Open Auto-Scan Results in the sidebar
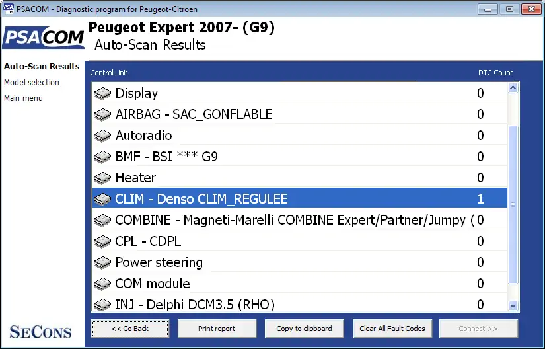The width and height of the screenshot is (545, 349). click(42, 66)
